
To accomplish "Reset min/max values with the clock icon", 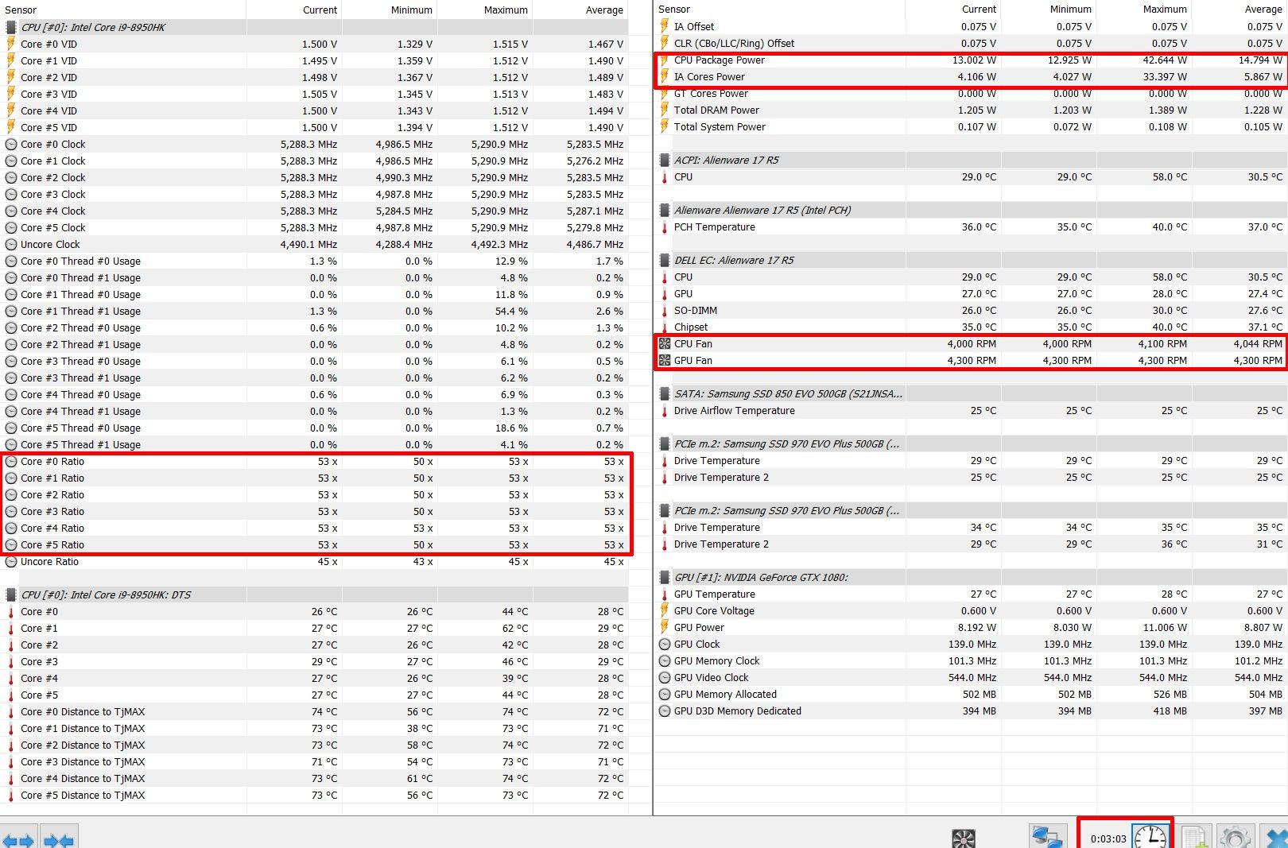I will point(1150,837).
